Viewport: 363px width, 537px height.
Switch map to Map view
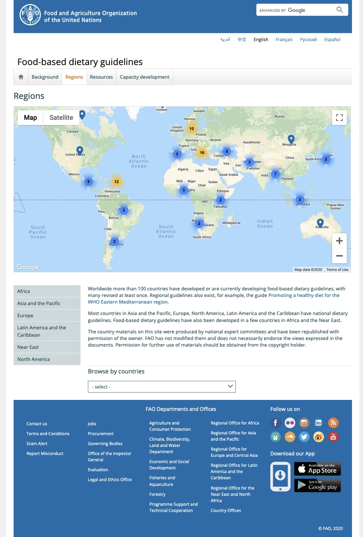[x=31, y=118]
